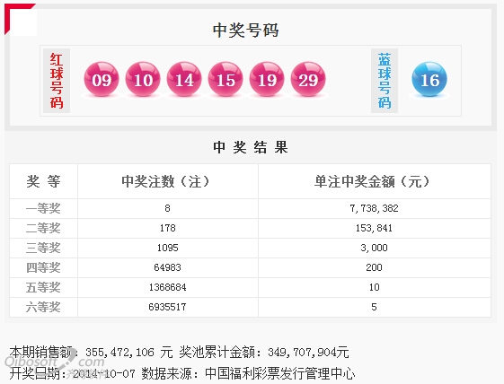Click the 中奖结果 heading
Screen dimensions: 504x384
251,147
